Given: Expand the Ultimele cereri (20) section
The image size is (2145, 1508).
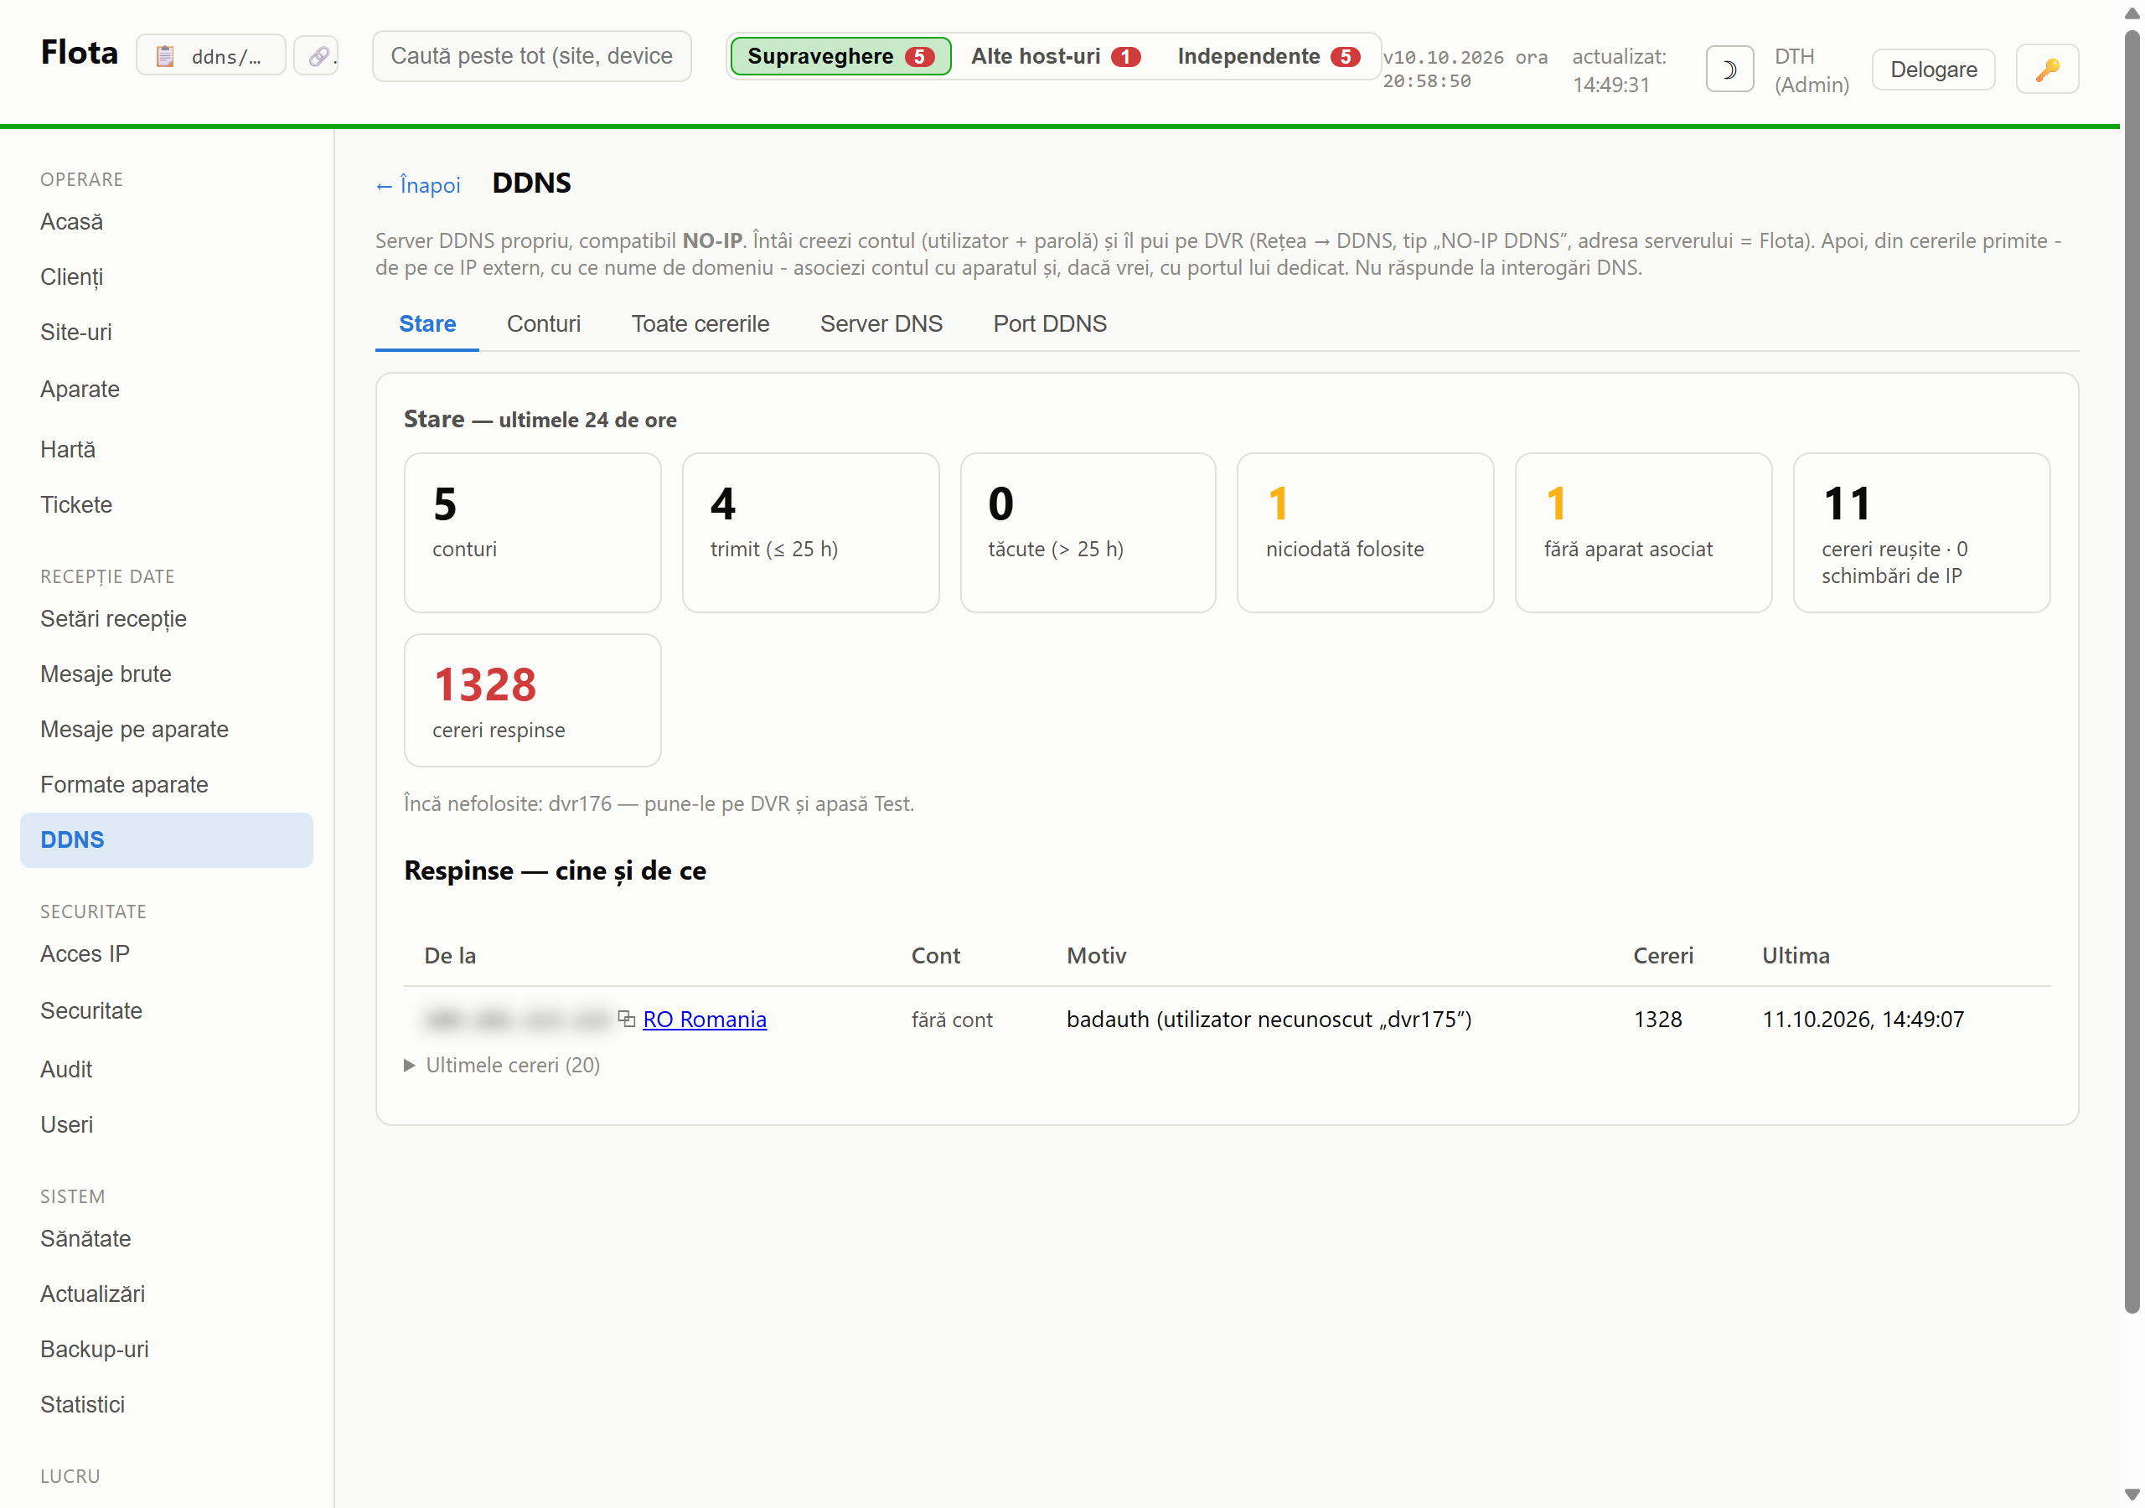Looking at the screenshot, I should 502,1065.
